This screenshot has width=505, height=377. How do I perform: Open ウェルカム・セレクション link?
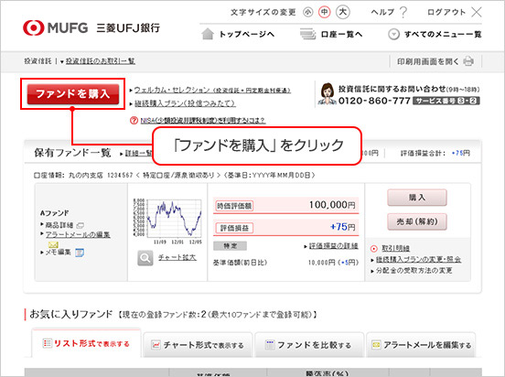point(212,91)
